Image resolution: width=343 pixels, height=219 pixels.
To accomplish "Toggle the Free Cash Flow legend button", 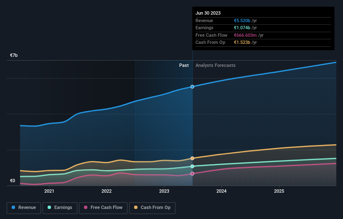I will 103,208.
